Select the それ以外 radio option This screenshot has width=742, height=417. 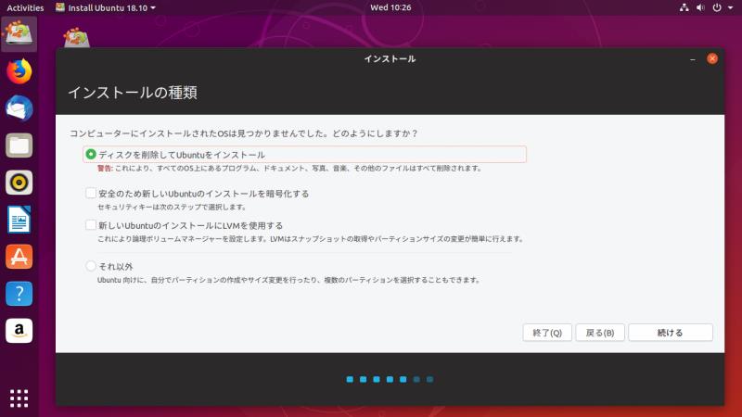click(90, 266)
